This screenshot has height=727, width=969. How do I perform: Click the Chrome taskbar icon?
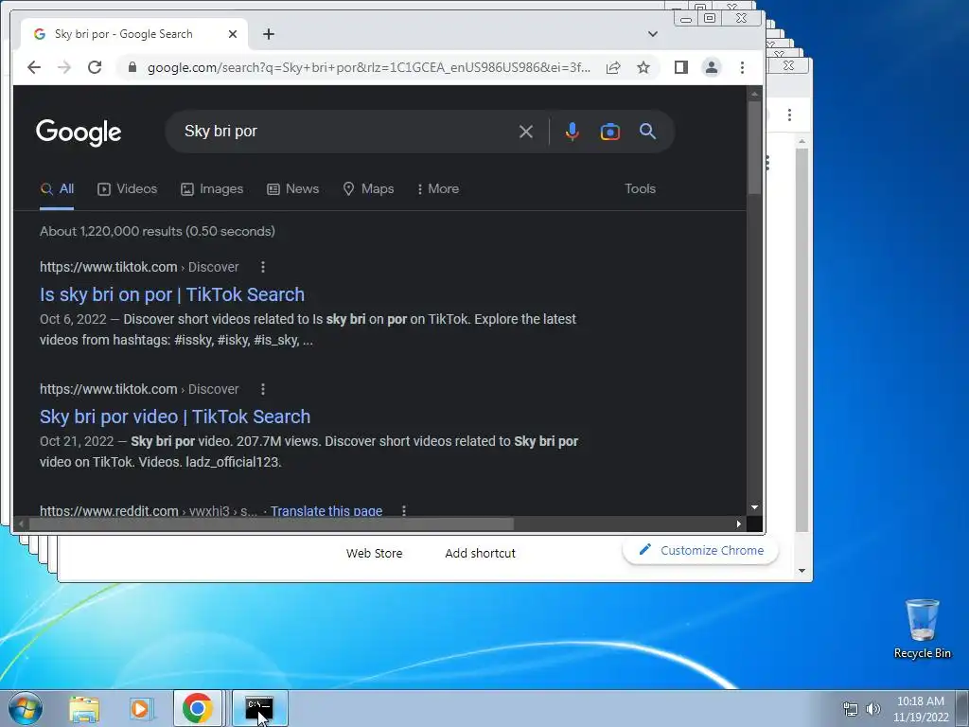[x=197, y=708]
